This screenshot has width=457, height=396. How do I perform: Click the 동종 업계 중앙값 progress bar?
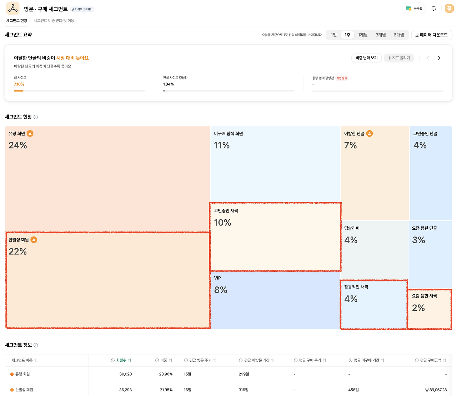(378, 91)
